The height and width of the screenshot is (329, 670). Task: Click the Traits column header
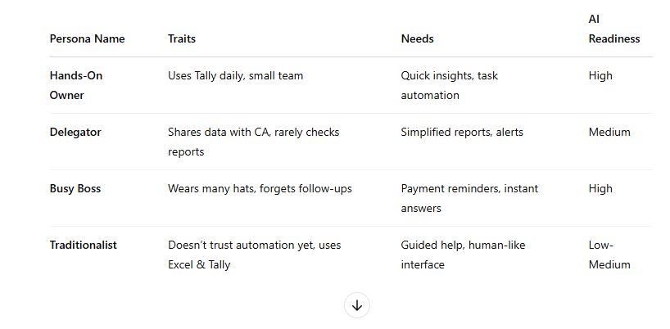point(182,38)
